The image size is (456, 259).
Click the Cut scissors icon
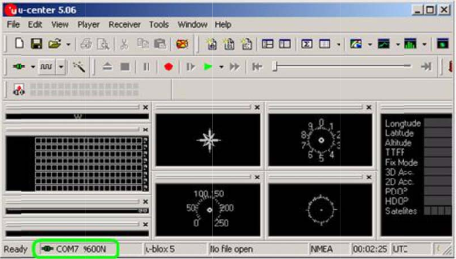coord(124,44)
